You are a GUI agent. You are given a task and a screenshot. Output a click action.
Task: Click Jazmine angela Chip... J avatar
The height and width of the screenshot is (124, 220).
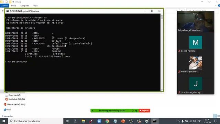(x=196, y=83)
